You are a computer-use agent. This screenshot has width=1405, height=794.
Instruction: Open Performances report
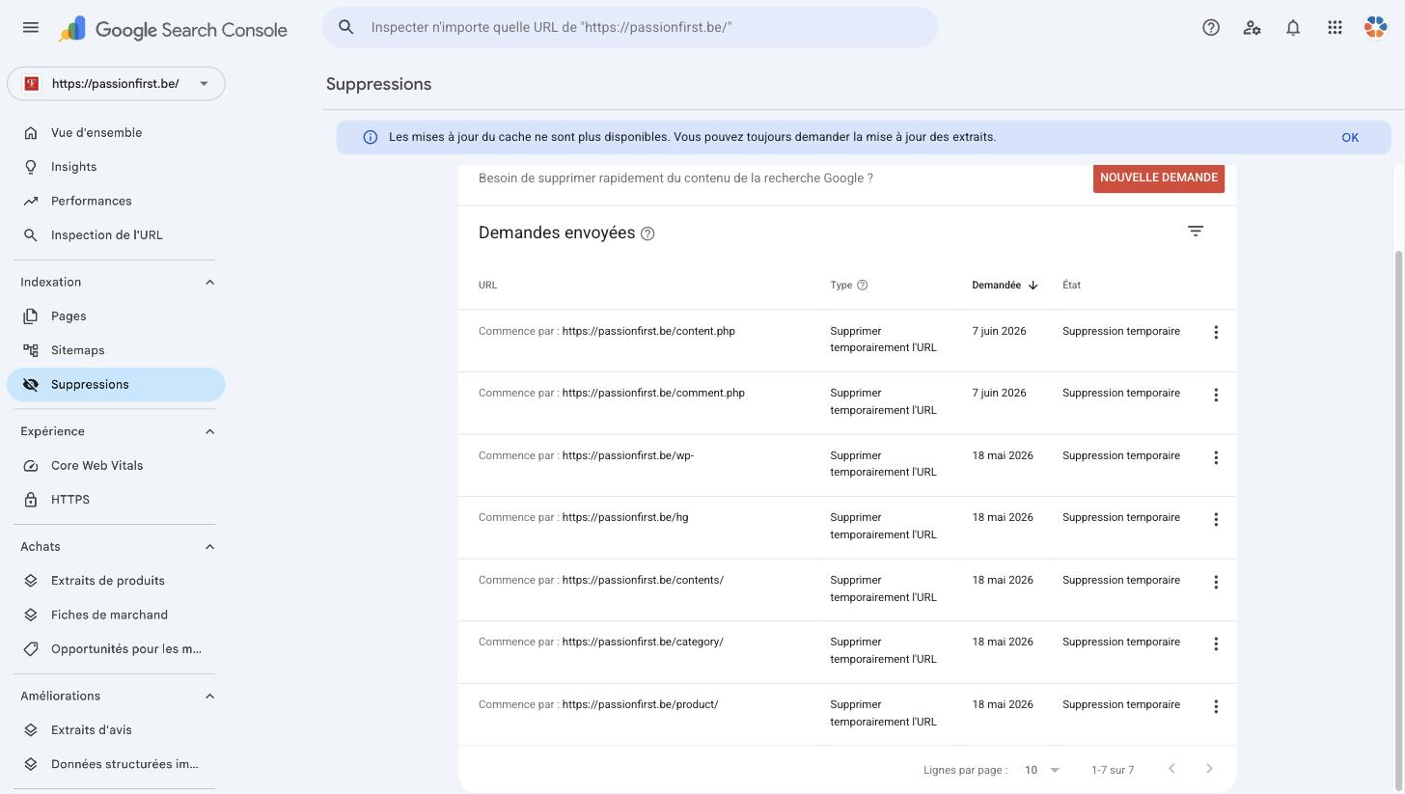[x=116, y=201]
